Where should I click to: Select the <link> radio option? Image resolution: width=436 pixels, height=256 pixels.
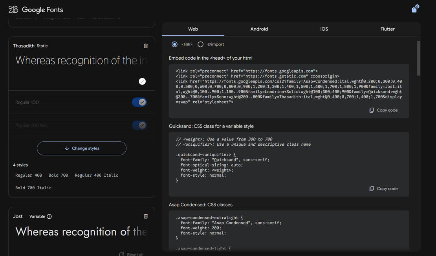coord(174,44)
